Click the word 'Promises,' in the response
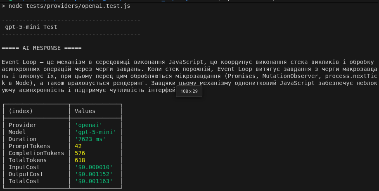379x191 pixels. tap(244, 76)
